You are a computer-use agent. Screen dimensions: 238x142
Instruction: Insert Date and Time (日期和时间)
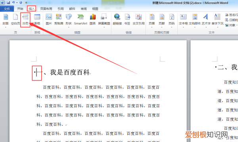[232, 20]
